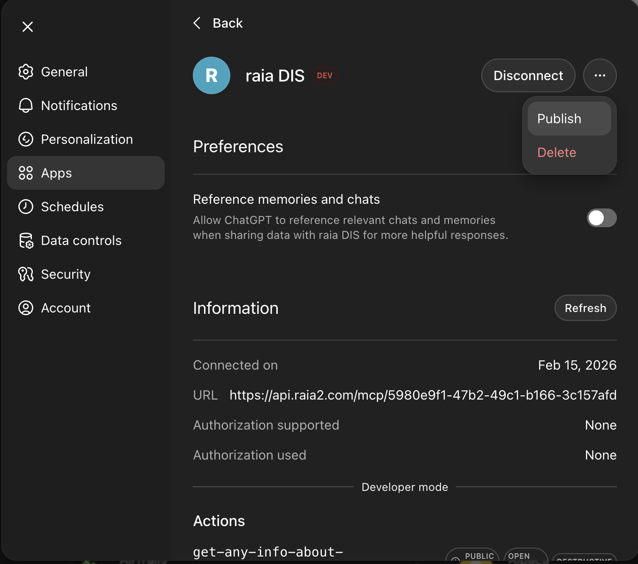Click the Notifications bell icon
Image resolution: width=638 pixels, height=564 pixels.
click(x=26, y=105)
